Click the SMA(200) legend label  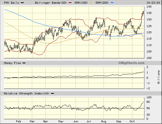[x=102, y=3]
